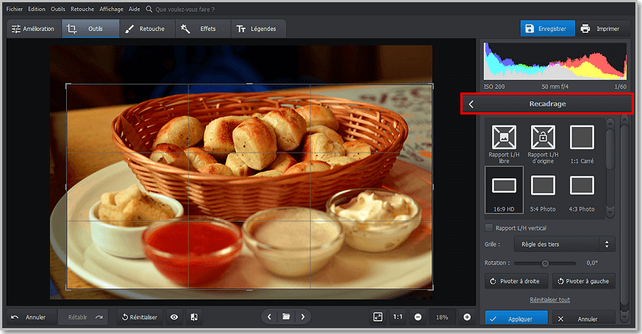Viewport: 642px width, 334px height.
Task: Go back using the Recadrage back arrow
Action: pyautogui.click(x=471, y=104)
